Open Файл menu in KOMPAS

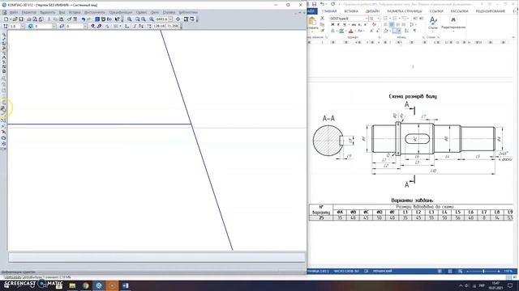[x=14, y=13]
